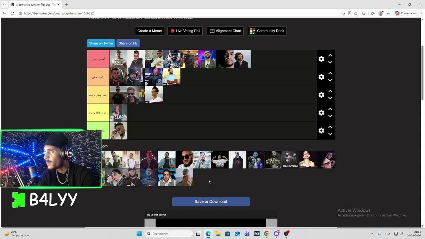The image size is (425, 239).
Task: Move the orange tier row up
Action: (x=330, y=73)
